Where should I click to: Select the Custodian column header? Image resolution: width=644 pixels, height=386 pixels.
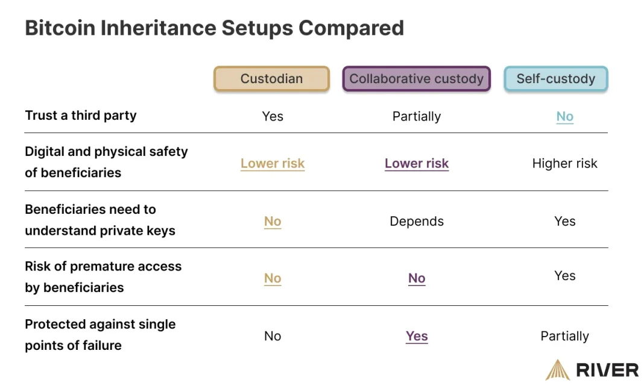(x=271, y=79)
